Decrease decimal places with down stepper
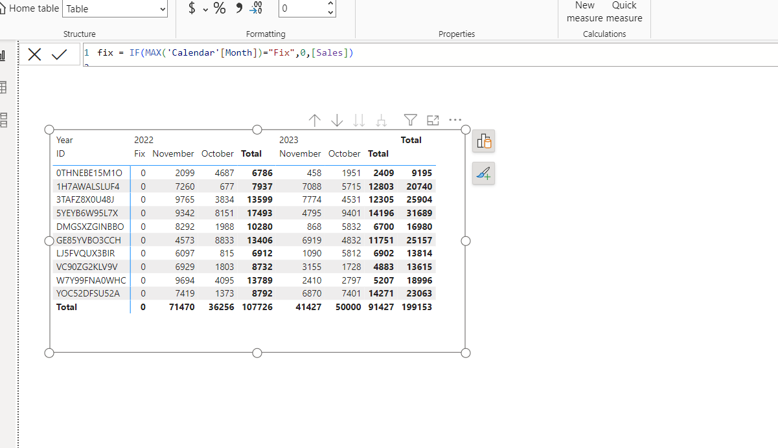The image size is (778, 448). pos(331,13)
